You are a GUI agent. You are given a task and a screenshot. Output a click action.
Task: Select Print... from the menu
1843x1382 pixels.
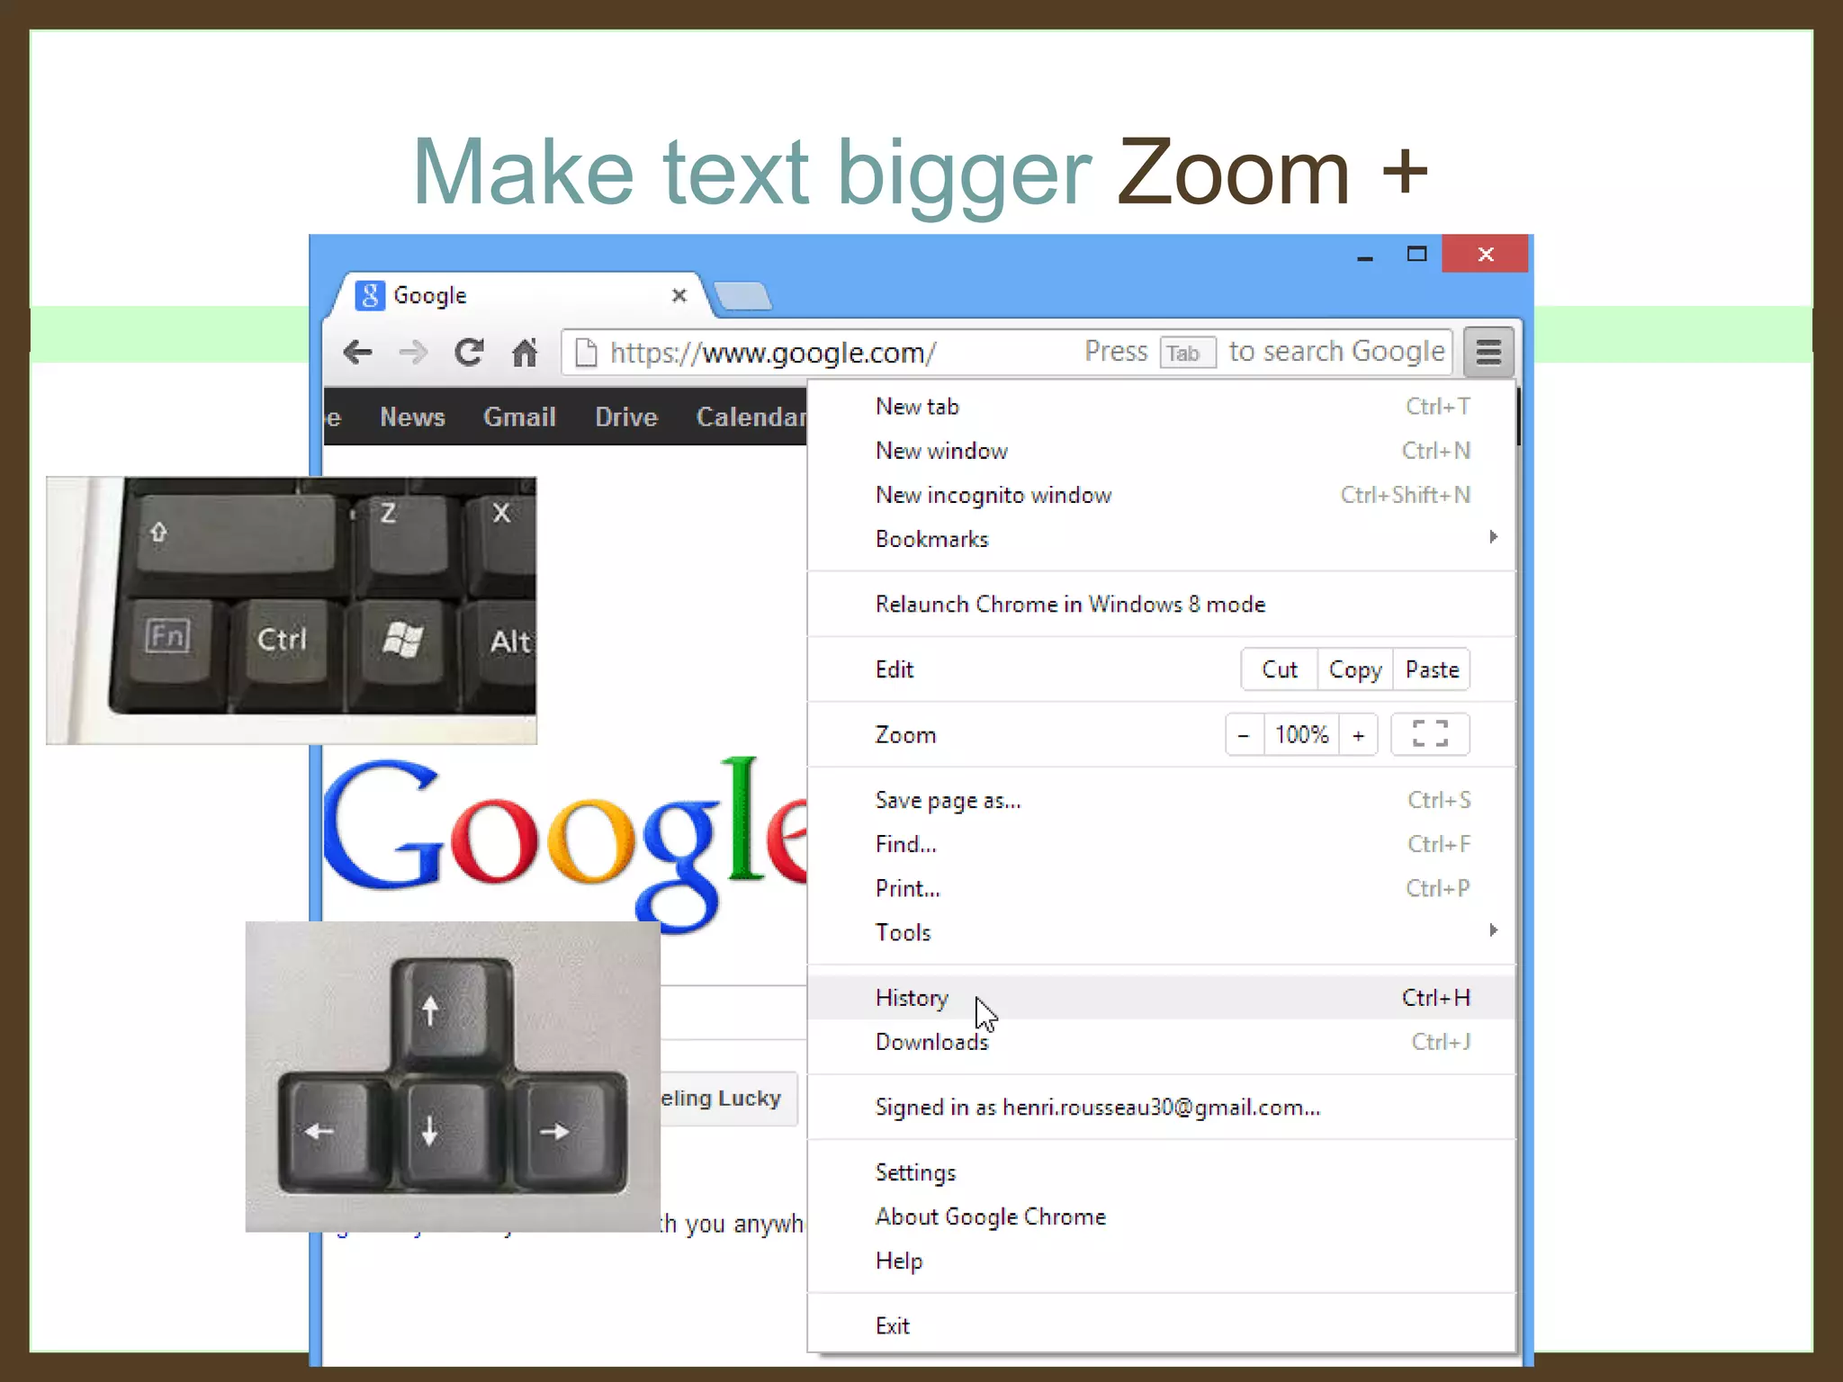[x=1161, y=888]
